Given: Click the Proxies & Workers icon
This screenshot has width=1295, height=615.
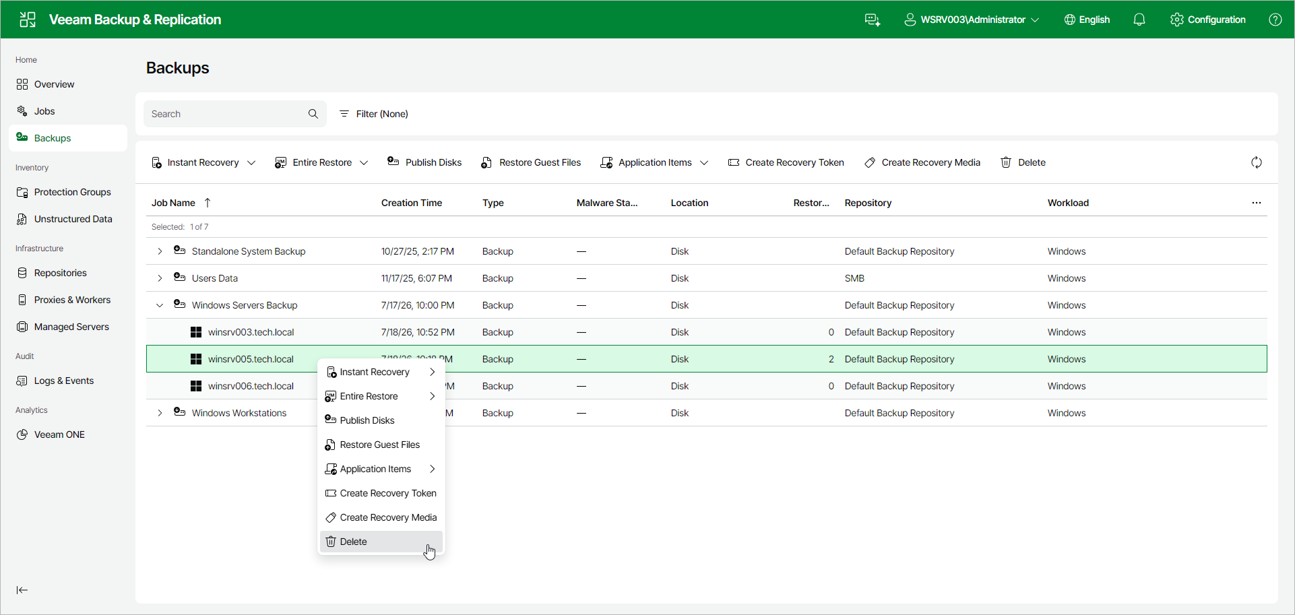Looking at the screenshot, I should (22, 300).
